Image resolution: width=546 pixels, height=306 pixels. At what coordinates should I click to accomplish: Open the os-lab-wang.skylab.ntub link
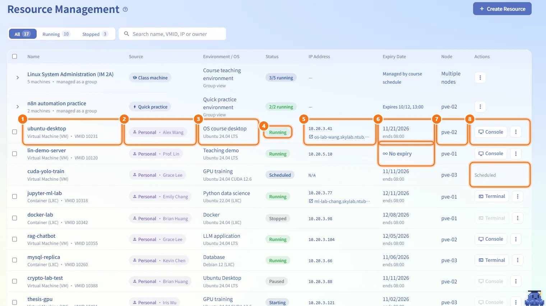tap(339, 137)
